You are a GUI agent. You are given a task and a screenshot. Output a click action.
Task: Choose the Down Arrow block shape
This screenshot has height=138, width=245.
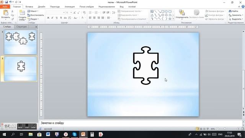(167, 15)
